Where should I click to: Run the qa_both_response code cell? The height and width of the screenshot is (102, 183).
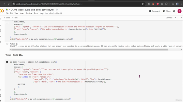[x=7, y=62]
